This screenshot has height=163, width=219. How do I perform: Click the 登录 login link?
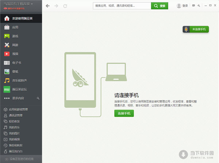pos(185,6)
